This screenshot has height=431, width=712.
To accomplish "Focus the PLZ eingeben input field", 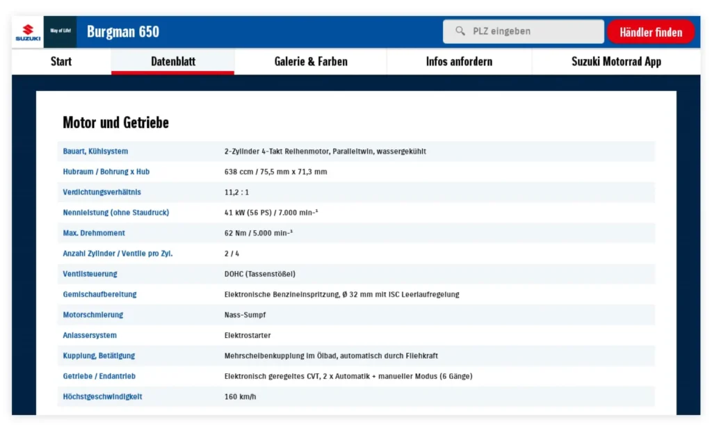I will [523, 31].
